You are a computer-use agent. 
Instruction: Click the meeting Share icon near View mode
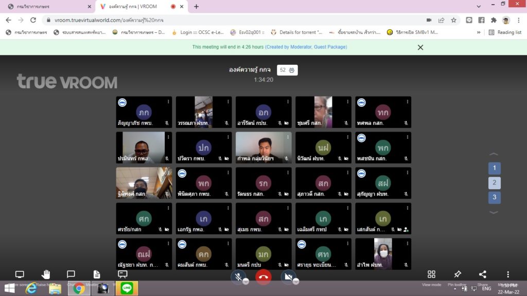(483, 274)
